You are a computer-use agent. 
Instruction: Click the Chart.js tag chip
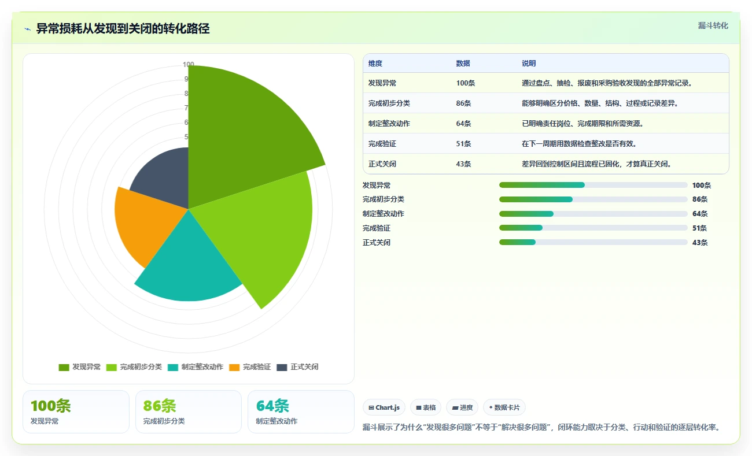click(x=384, y=407)
